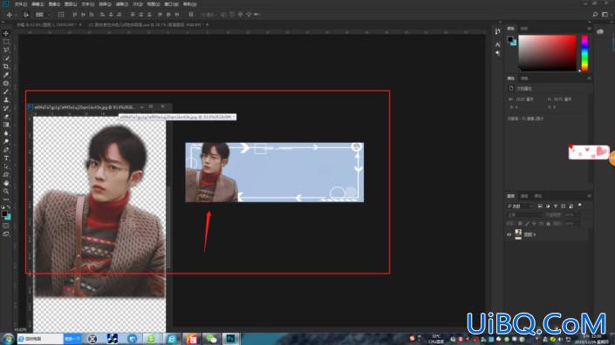Click the search icon at top right
This screenshot has height=345, width=615.
pos(595,15)
